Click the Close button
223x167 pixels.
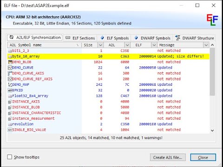pyautogui.click(x=203, y=157)
